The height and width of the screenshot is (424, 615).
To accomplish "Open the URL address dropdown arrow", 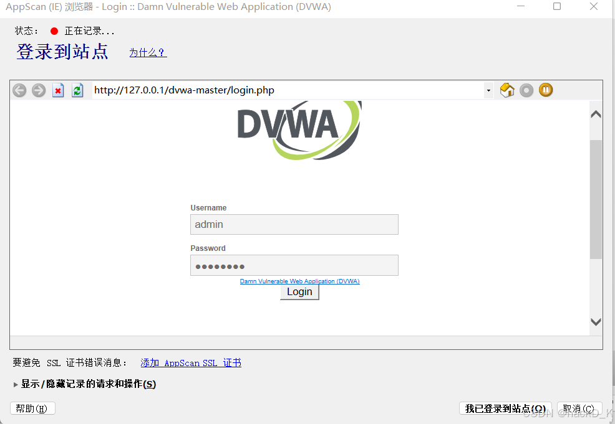I will pyautogui.click(x=488, y=90).
